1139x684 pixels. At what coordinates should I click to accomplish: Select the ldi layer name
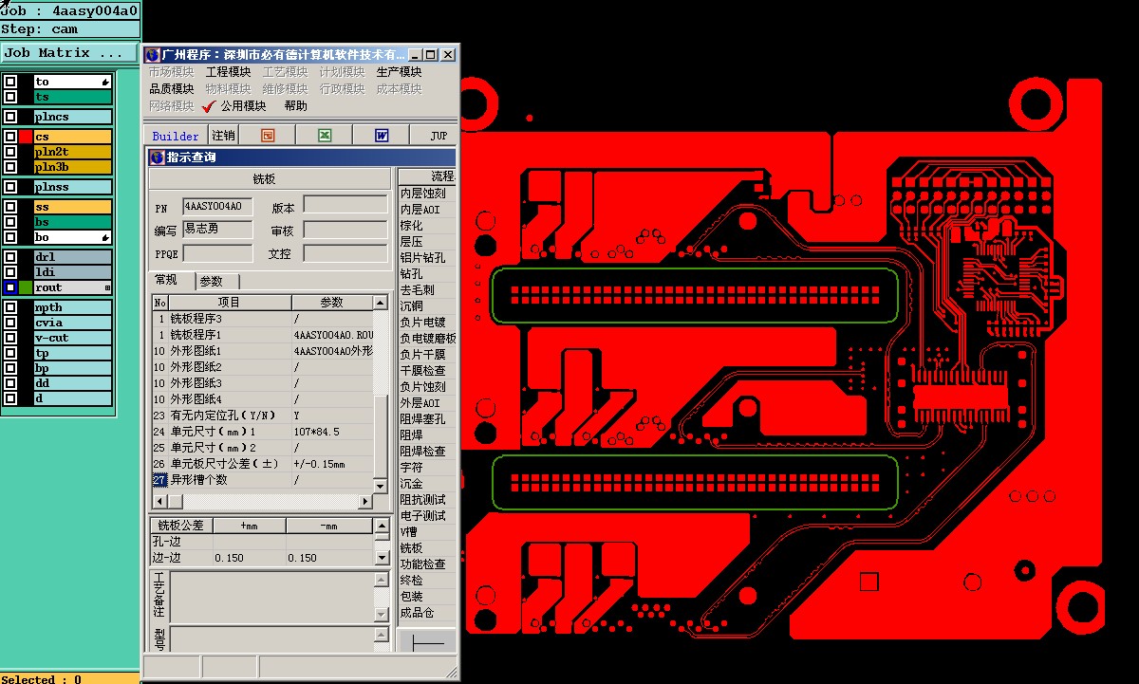tap(73, 272)
